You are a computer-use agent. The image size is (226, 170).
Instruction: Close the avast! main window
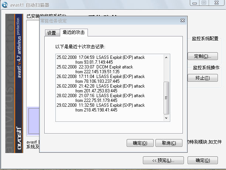216,3
